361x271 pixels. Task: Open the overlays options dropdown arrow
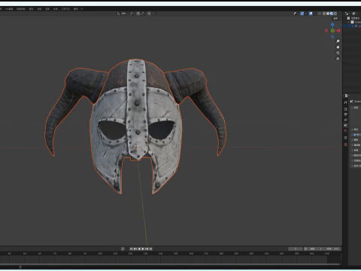[314, 14]
